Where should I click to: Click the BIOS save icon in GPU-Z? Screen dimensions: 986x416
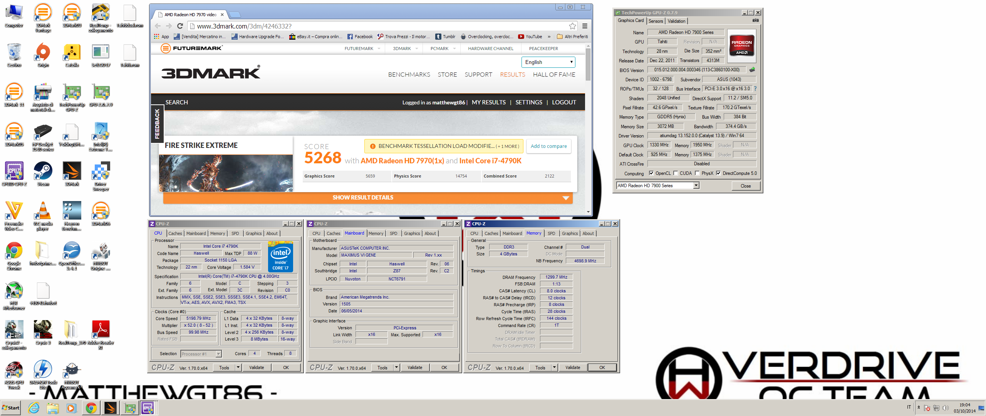click(752, 70)
